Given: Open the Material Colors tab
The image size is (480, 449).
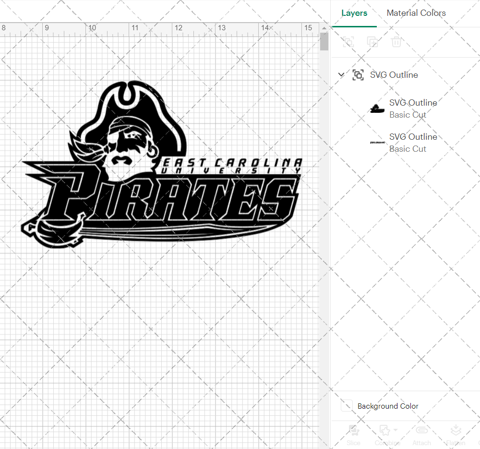Looking at the screenshot, I should click(x=416, y=13).
